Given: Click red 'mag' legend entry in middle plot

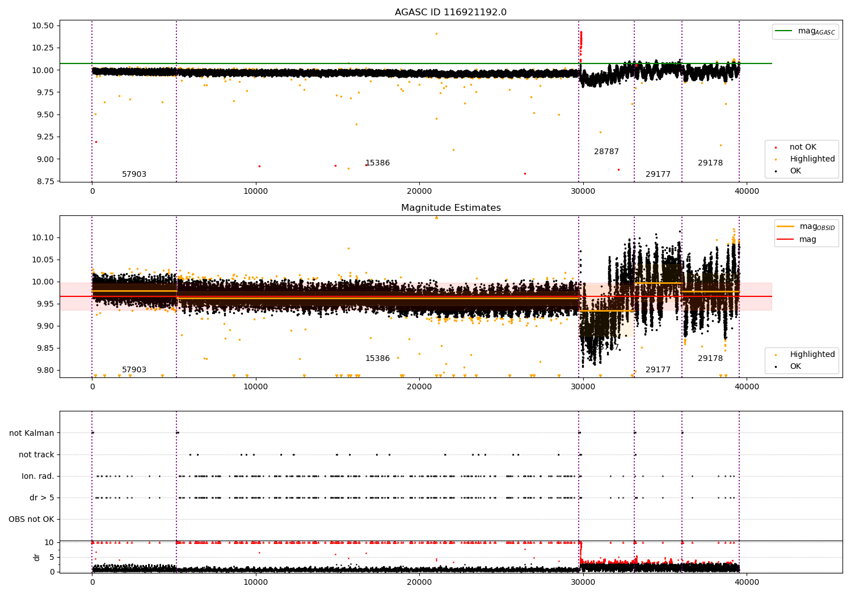Looking at the screenshot, I should (786, 240).
